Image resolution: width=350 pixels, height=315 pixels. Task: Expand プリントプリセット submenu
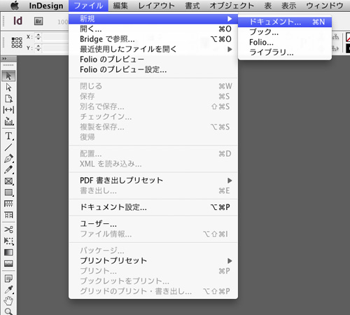click(230, 260)
